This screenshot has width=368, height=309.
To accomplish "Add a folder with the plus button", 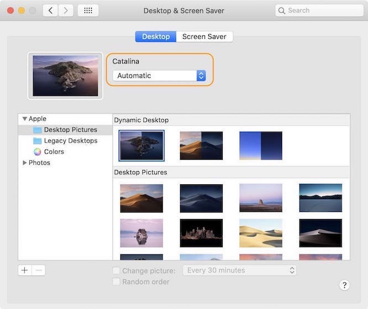I will click(x=24, y=270).
